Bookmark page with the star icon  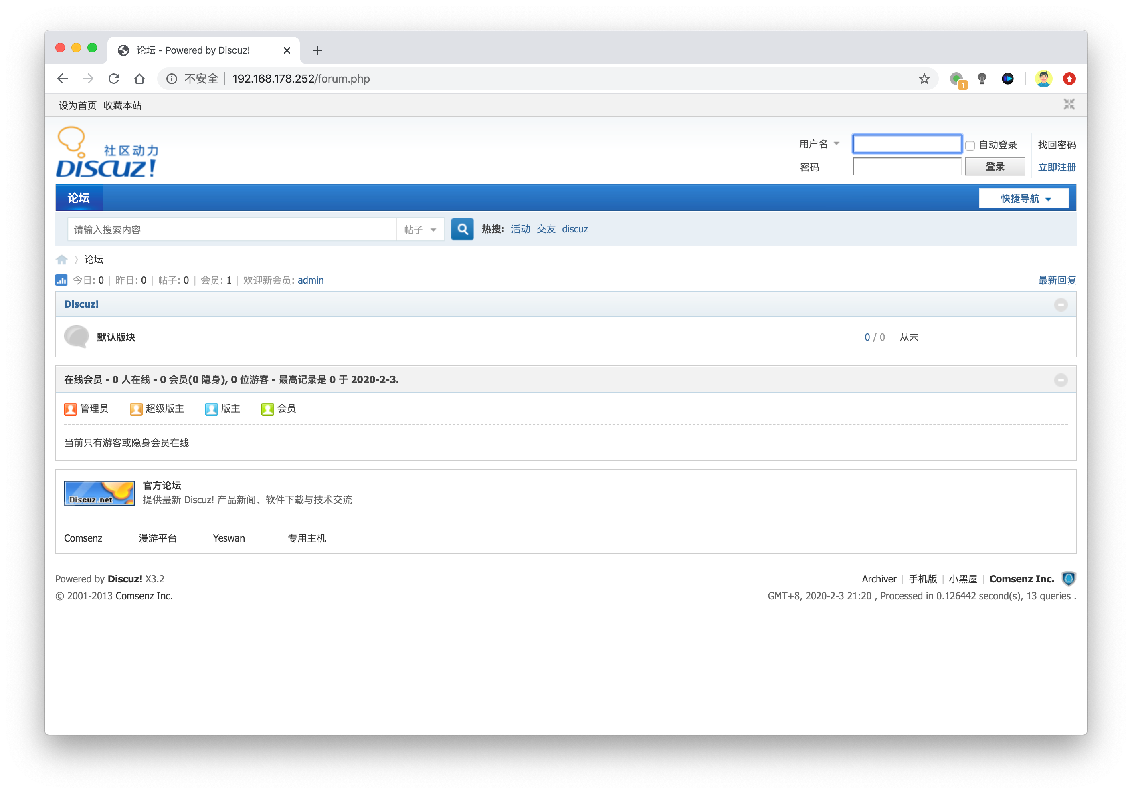tap(924, 79)
